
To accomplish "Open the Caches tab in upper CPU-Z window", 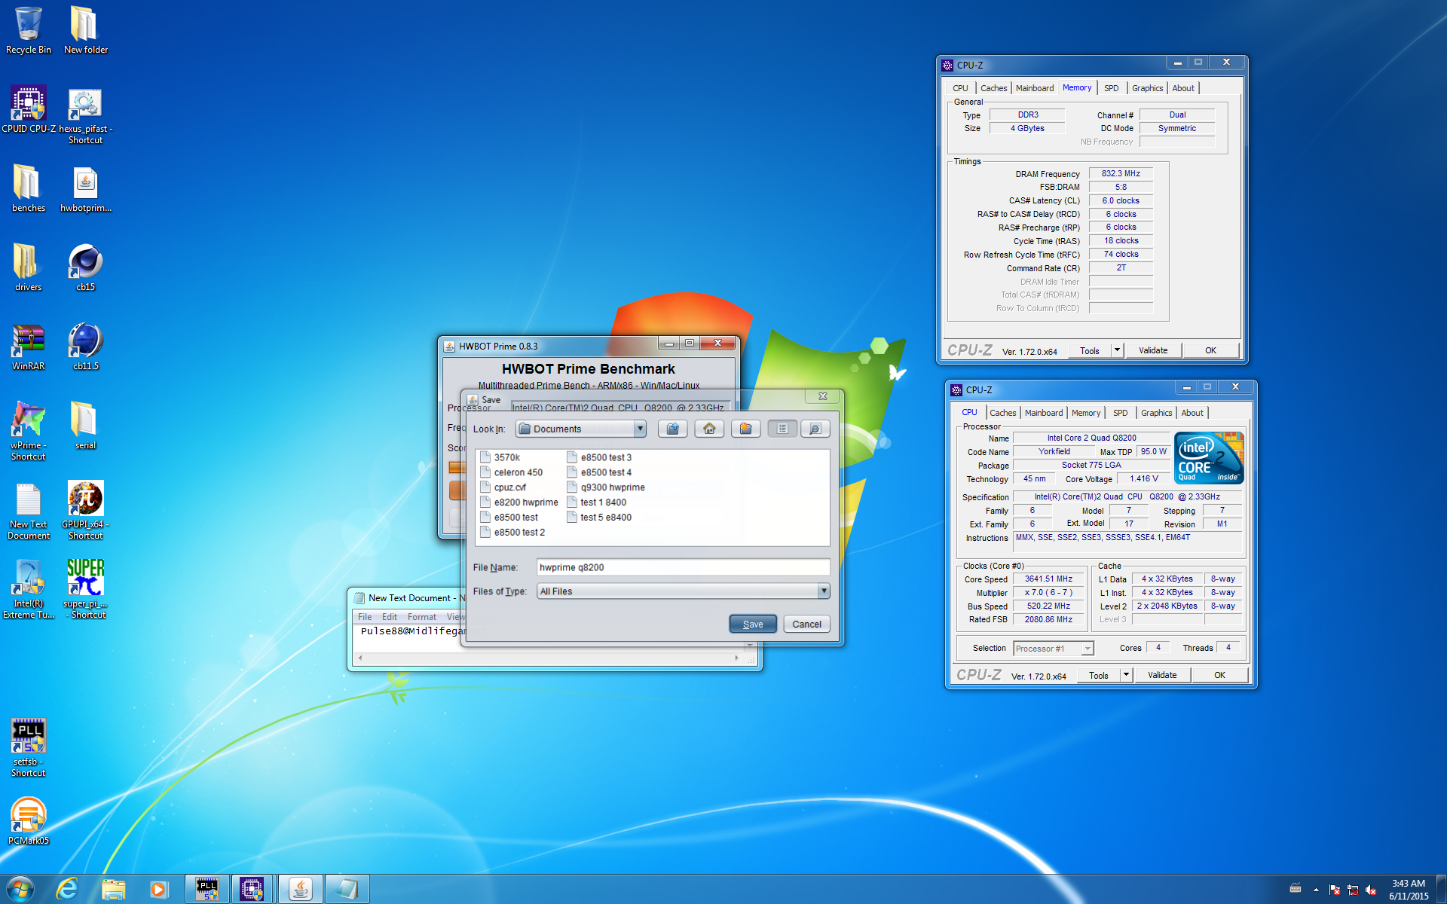I will (x=993, y=88).
